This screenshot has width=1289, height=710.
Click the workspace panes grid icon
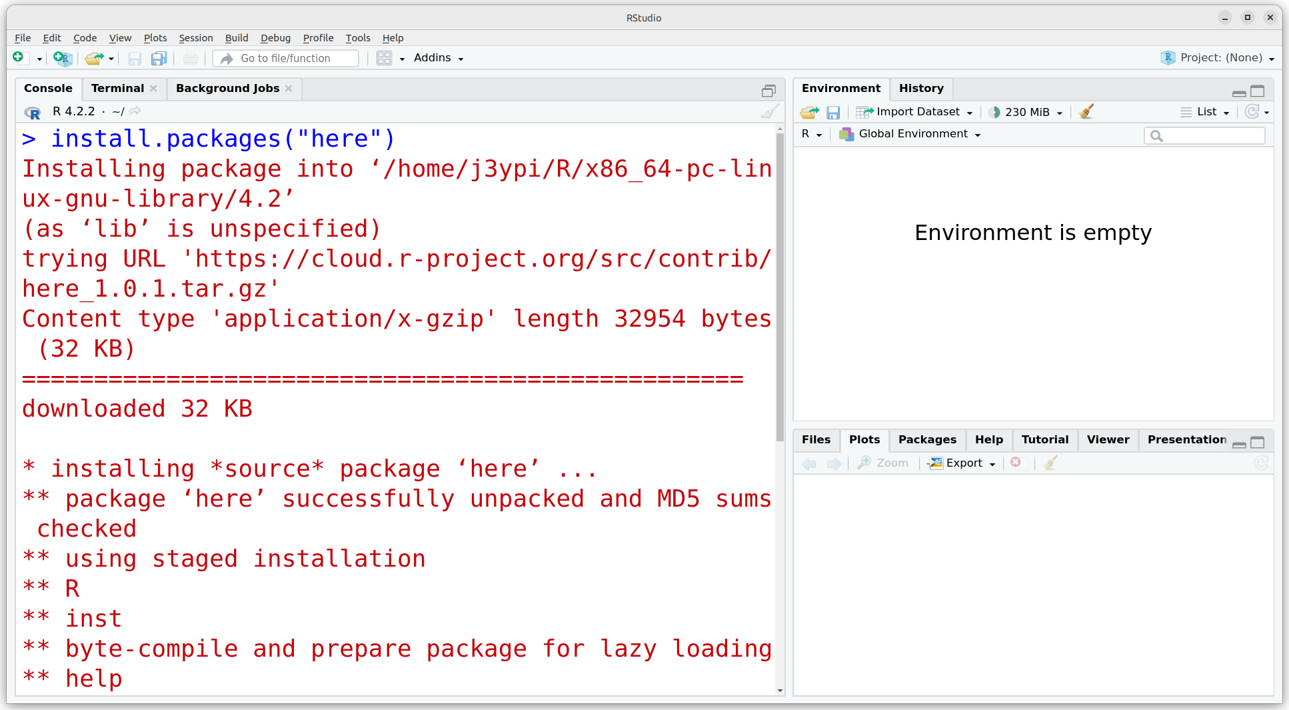pyautogui.click(x=384, y=59)
